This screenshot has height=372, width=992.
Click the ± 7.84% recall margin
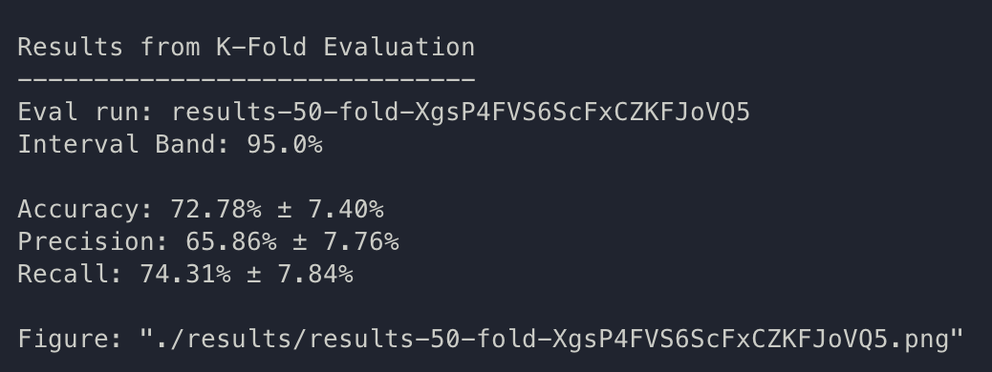coord(300,274)
